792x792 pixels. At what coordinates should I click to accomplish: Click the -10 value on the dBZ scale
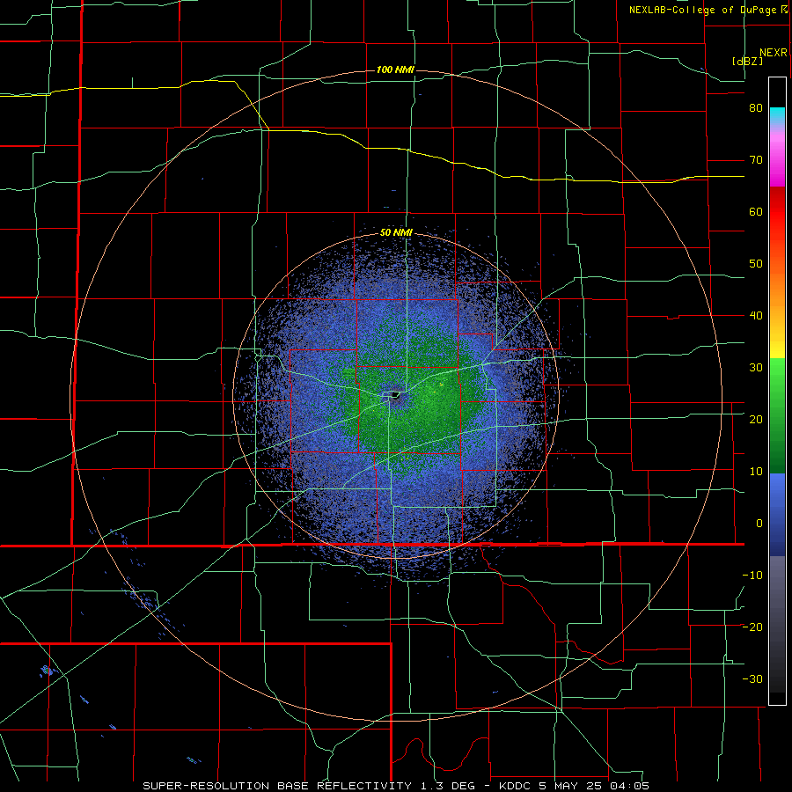click(752, 576)
